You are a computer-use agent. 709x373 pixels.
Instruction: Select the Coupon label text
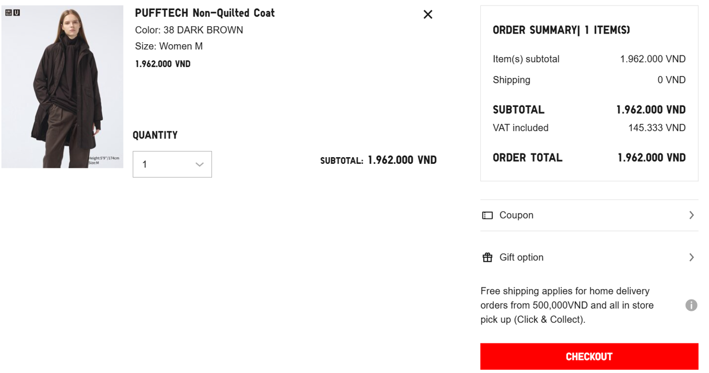[516, 215]
